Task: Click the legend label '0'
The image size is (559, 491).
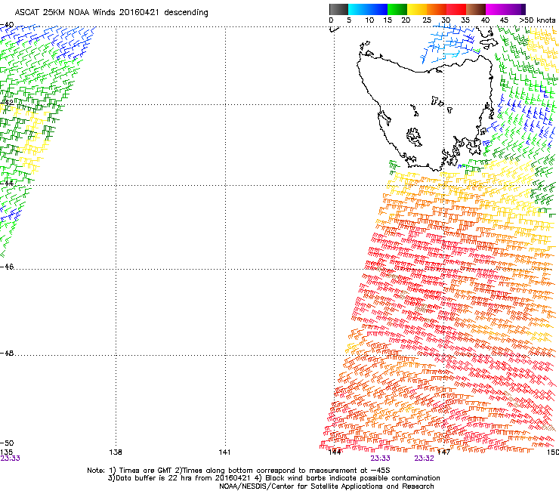Action: (331, 20)
